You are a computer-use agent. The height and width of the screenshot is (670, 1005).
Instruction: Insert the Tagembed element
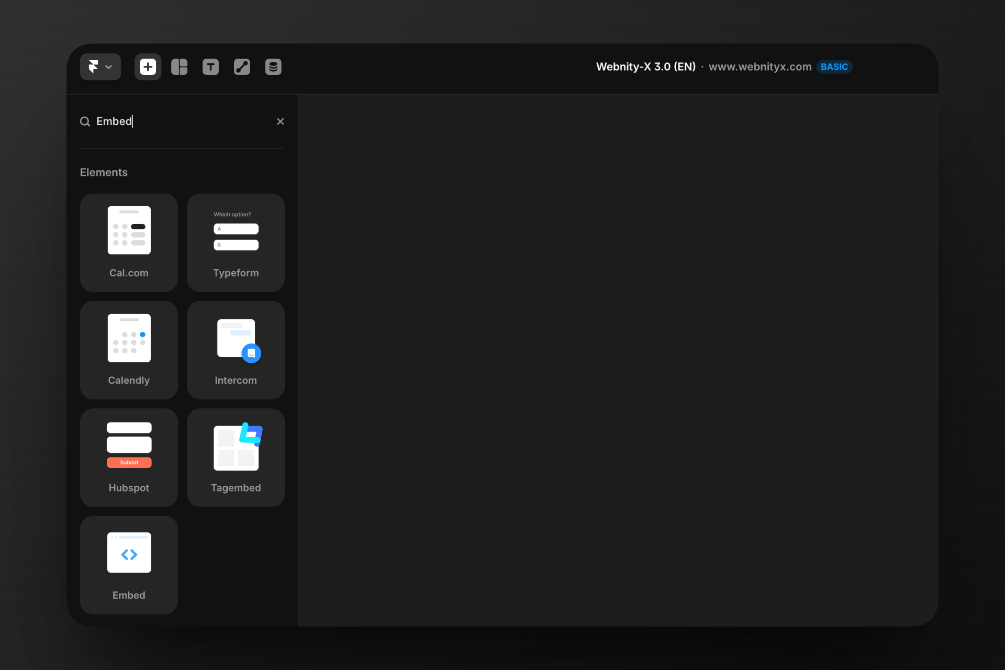coord(236,457)
